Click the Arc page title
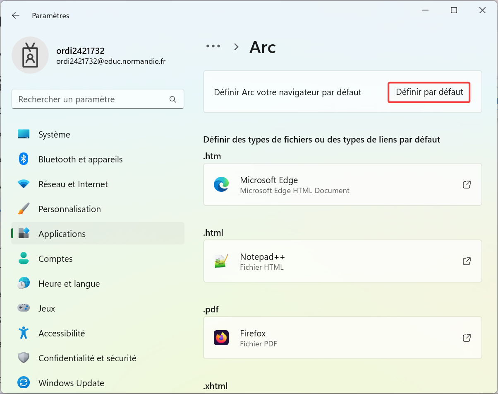The width and height of the screenshot is (498, 394). [x=263, y=47]
